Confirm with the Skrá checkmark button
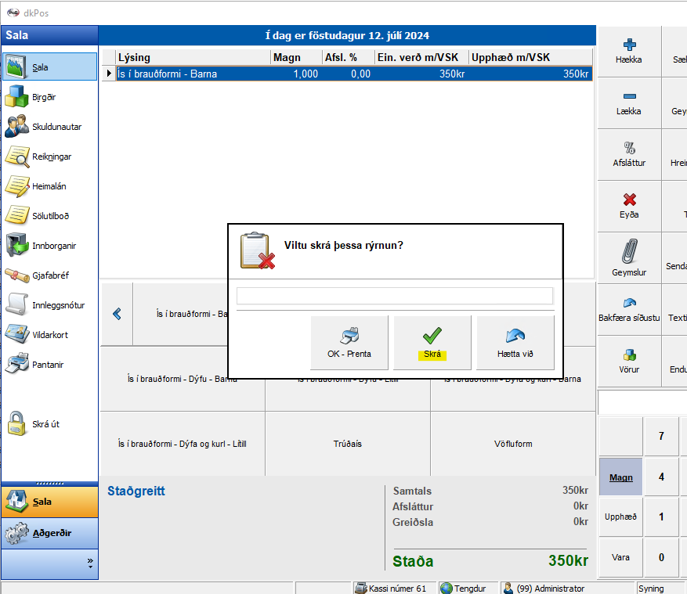This screenshot has height=594, width=687. [432, 343]
